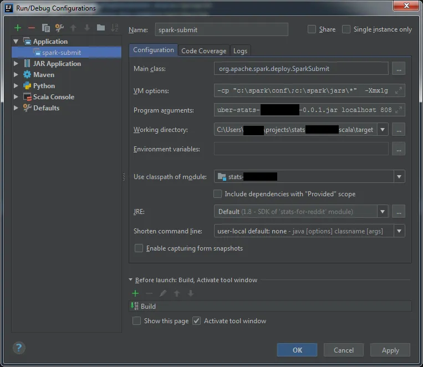
Task: Open edit defaults wrench icon
Action: [59, 28]
